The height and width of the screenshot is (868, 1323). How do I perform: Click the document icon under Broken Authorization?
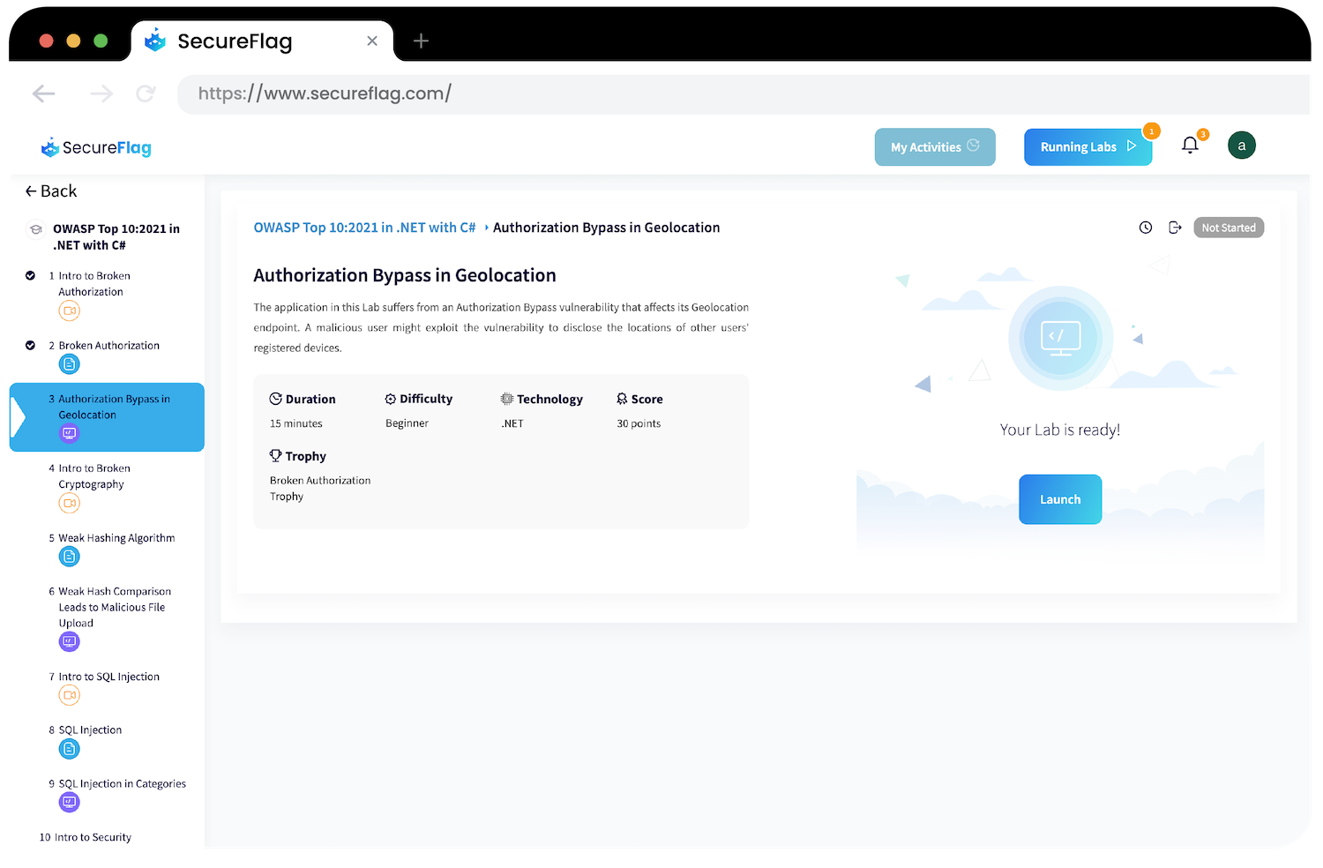70,364
